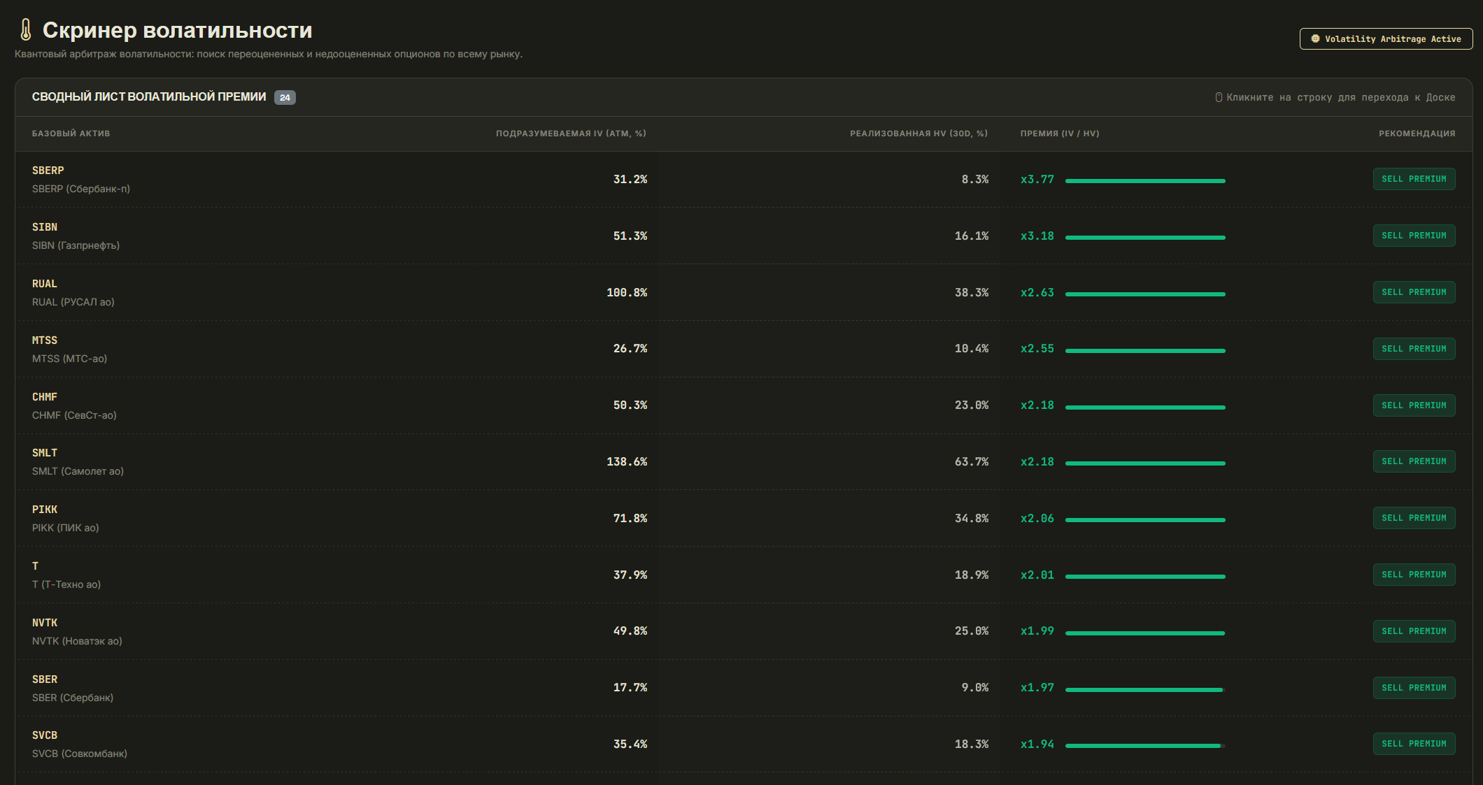The height and width of the screenshot is (785, 1483).
Task: Click SELL PREMIUM for SBER (Сбербанк) row
Action: click(1414, 688)
